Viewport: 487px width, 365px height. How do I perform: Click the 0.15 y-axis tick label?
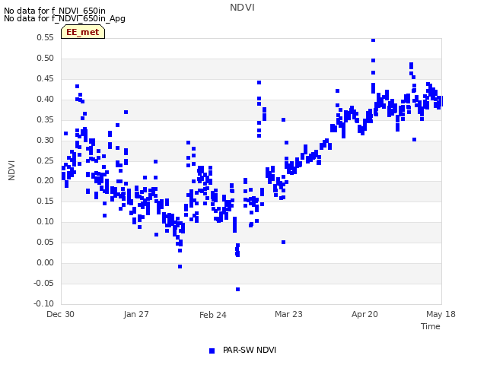click(46, 201)
